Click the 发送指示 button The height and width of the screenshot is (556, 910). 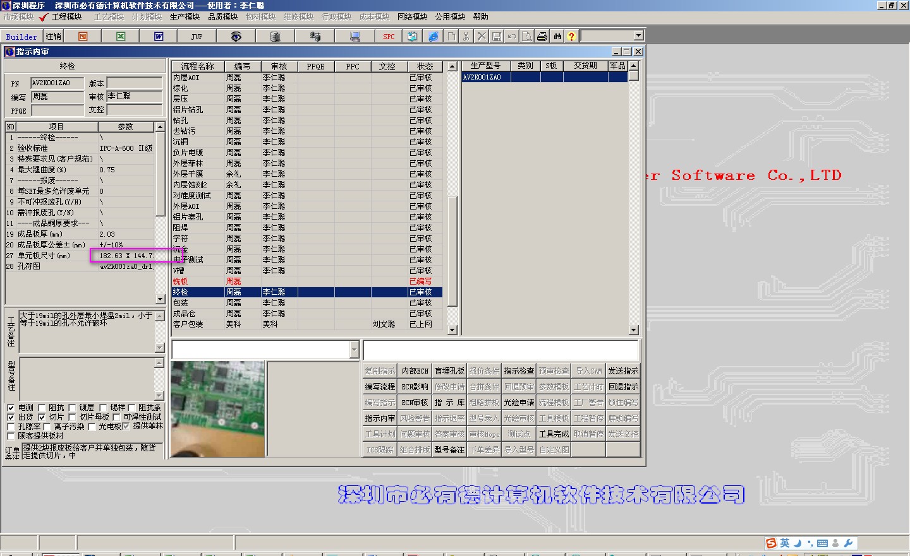point(623,371)
